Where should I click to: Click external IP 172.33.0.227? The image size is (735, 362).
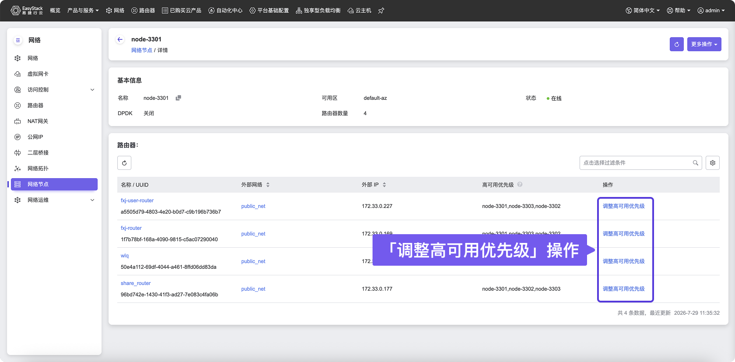click(x=377, y=206)
